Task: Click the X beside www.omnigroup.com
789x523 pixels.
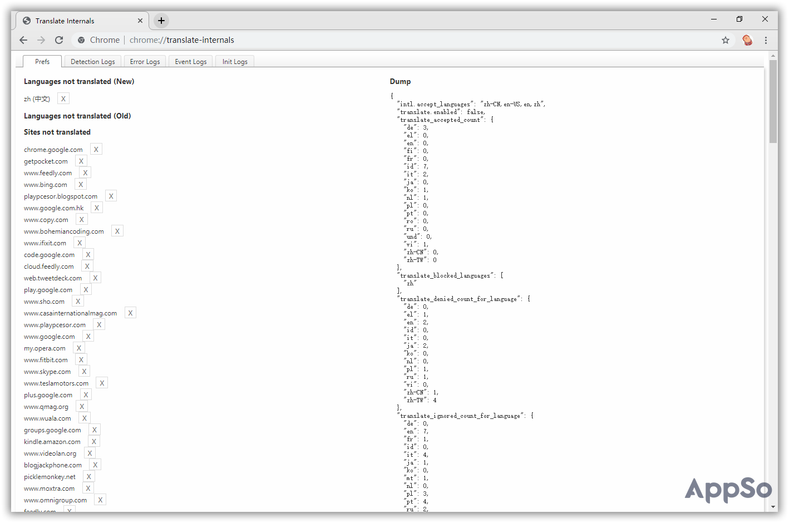Action: [100, 500]
